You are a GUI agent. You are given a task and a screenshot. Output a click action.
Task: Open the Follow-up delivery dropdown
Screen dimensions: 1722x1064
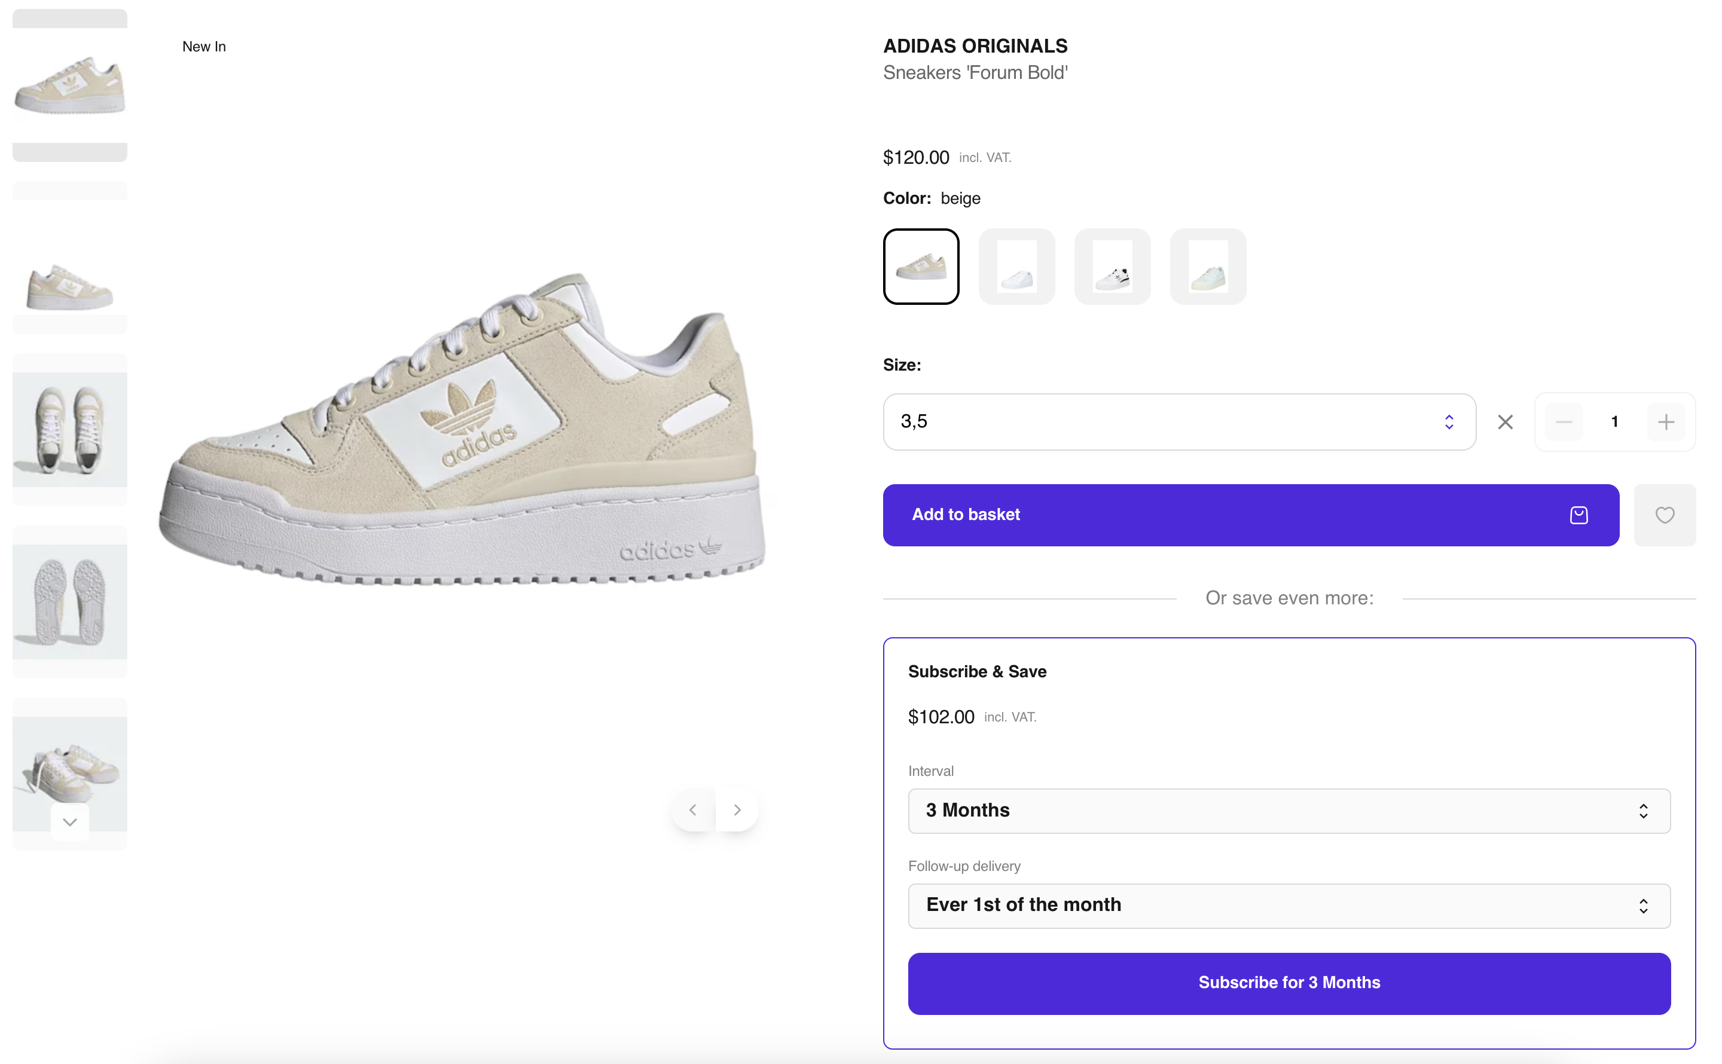pyautogui.click(x=1289, y=905)
